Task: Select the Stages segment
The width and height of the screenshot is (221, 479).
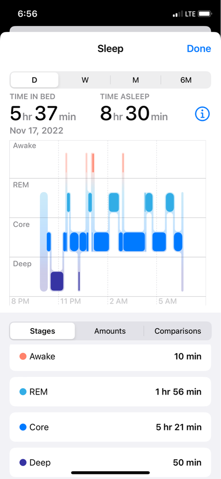Action: 42,331
